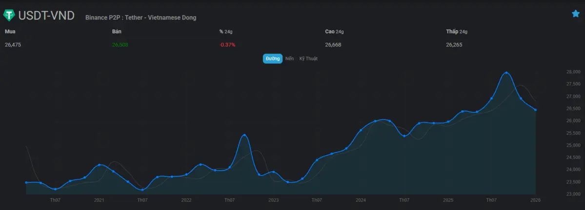The height and width of the screenshot is (210, 585).
Task: Open the Kỹ Thuật technical chart tab
Action: tap(308, 58)
